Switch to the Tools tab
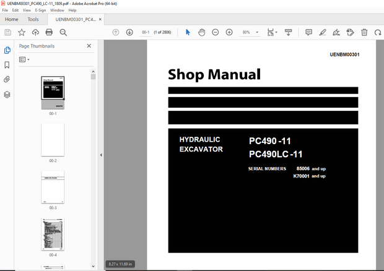This screenshot has height=271, width=384. 33,19
